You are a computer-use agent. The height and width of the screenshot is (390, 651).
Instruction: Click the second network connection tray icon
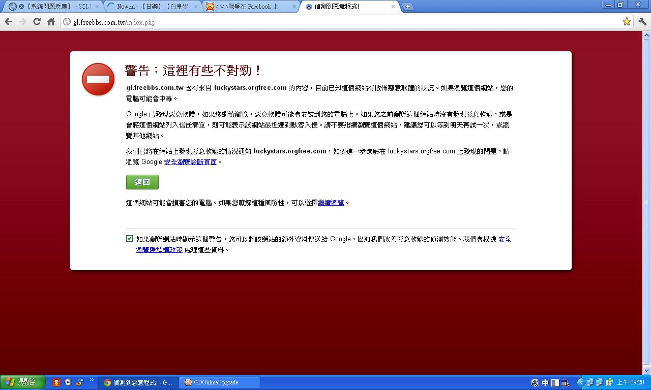599,383
